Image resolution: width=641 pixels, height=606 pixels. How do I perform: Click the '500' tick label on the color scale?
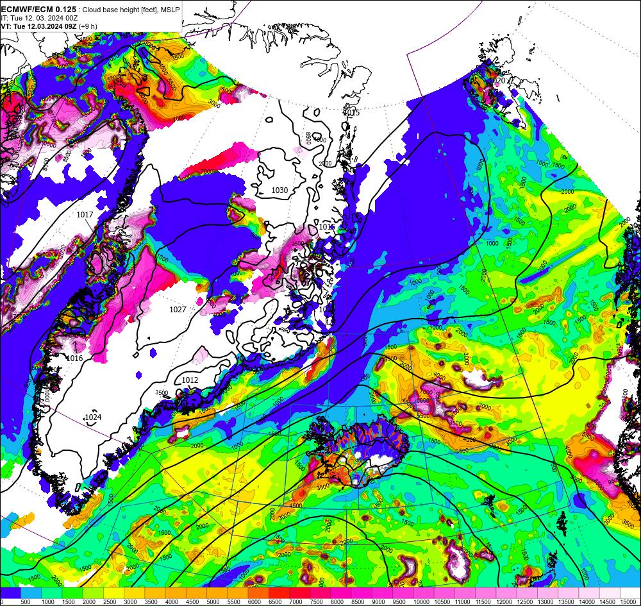26,602
